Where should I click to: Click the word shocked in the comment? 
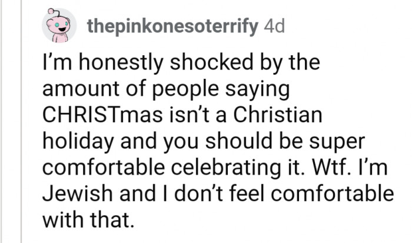[211, 62]
